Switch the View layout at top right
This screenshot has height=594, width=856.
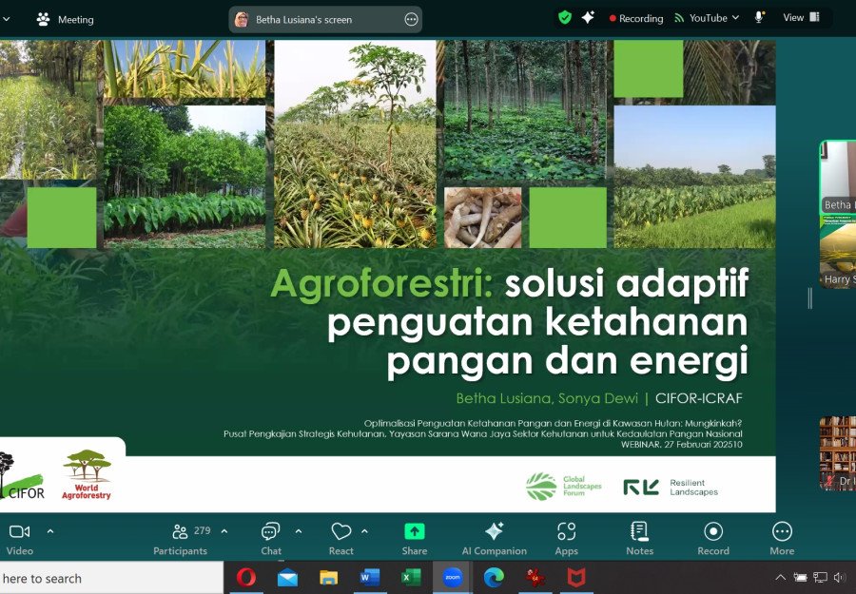[x=801, y=17]
